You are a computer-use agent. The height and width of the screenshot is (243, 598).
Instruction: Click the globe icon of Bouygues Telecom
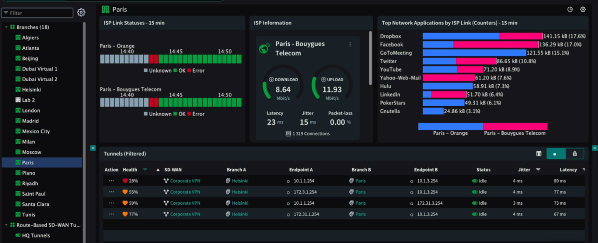point(264,49)
